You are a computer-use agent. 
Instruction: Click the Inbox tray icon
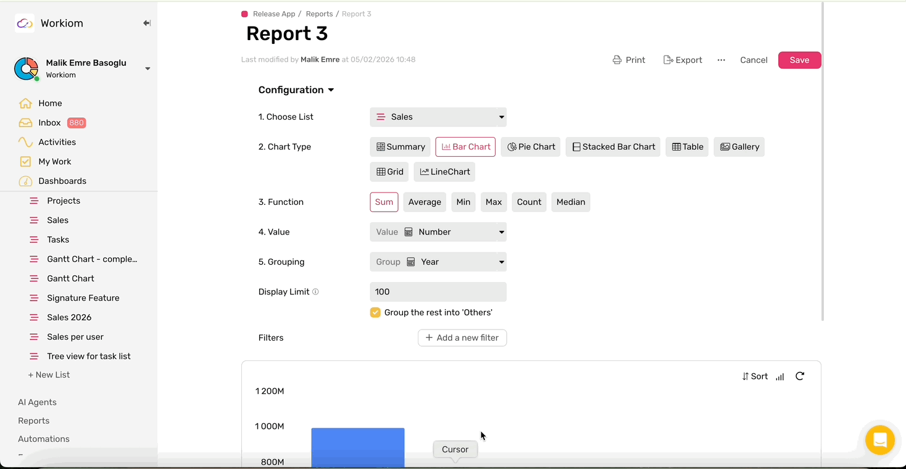tap(25, 123)
